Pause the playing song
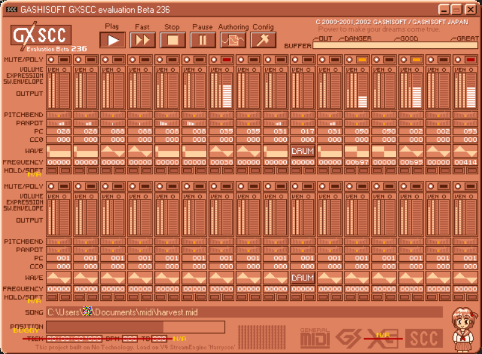The image size is (482, 354). click(202, 40)
